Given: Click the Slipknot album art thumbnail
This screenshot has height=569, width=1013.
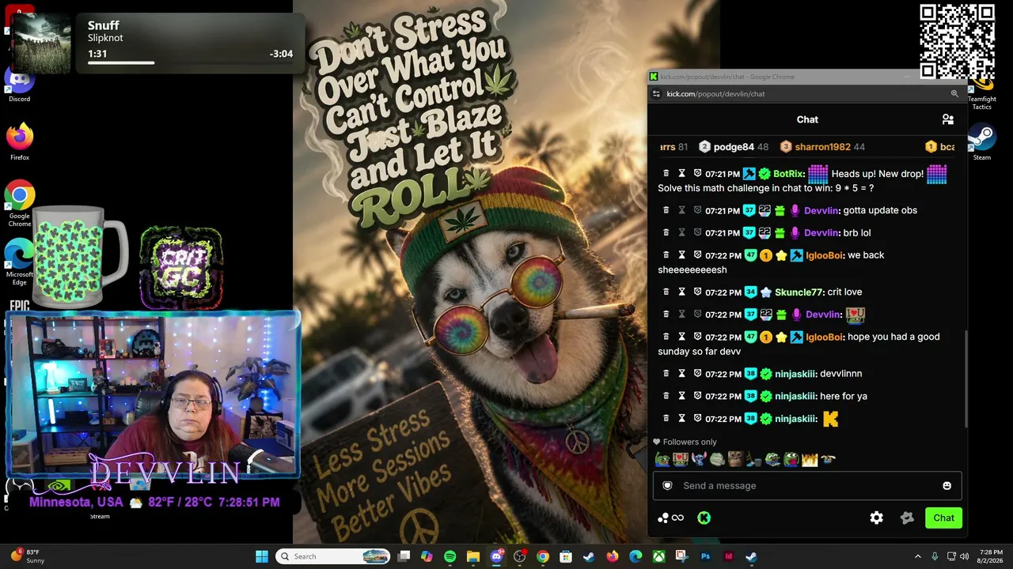Looking at the screenshot, I should coord(42,44).
